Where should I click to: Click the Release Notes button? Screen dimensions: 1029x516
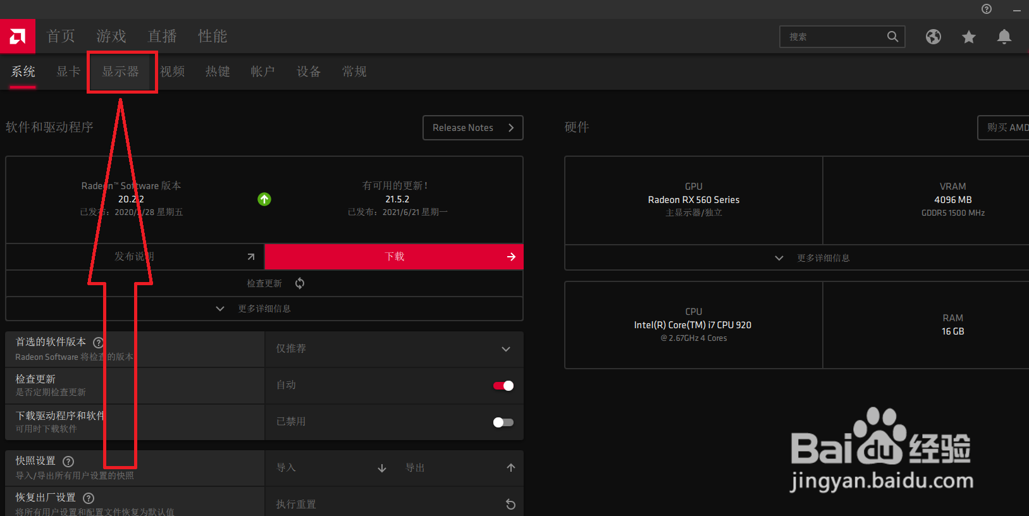pyautogui.click(x=473, y=128)
